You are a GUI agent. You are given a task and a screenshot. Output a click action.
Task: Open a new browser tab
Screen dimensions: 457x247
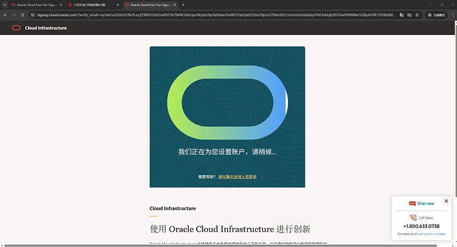click(183, 5)
